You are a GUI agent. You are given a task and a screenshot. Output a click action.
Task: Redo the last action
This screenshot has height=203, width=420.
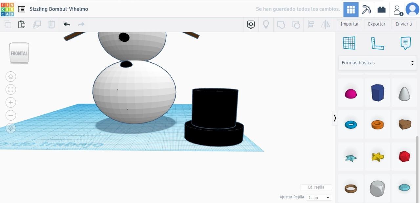(81, 24)
